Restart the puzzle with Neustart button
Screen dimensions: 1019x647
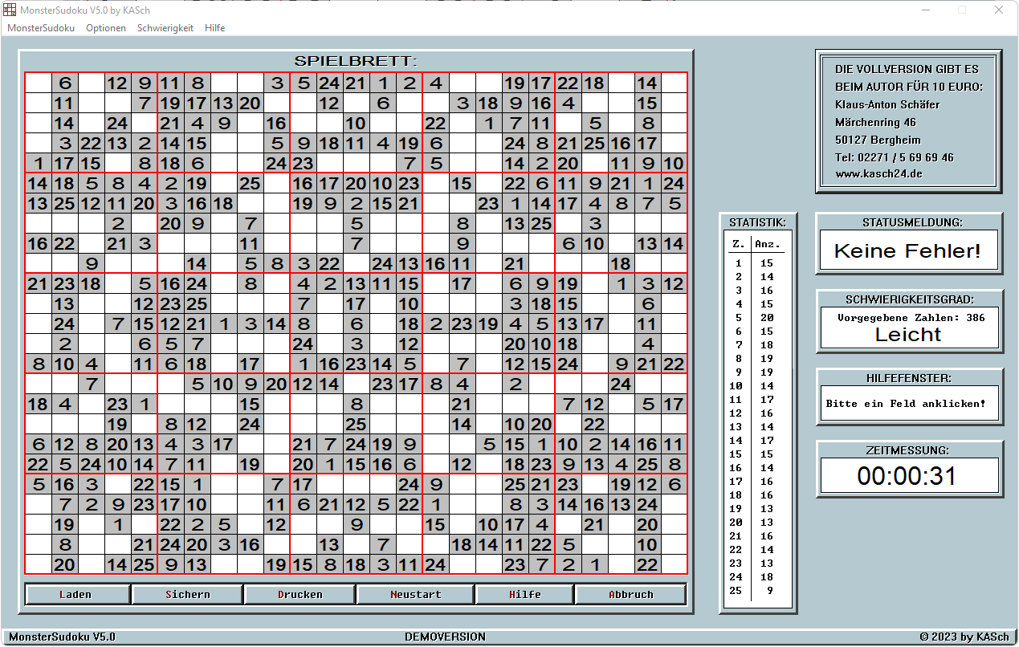[415, 595]
